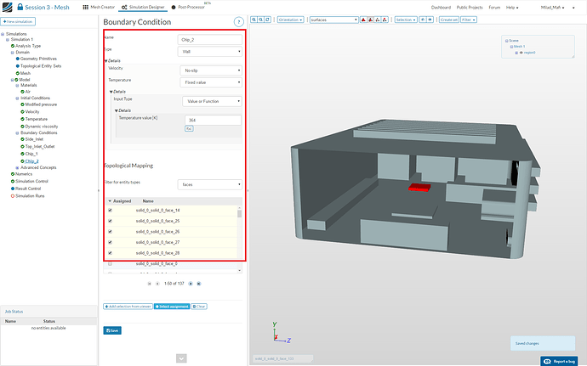Open the Orientation dropdown
The width and height of the screenshot is (587, 366).
coord(289,19)
